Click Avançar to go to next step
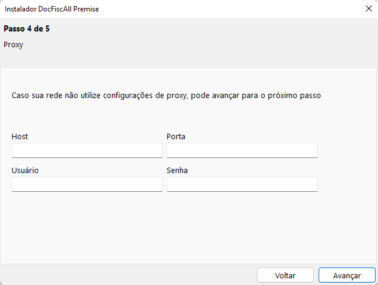 click(x=346, y=275)
